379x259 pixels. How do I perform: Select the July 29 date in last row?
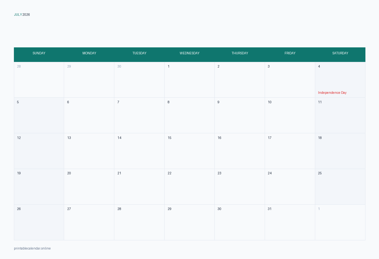click(170, 209)
